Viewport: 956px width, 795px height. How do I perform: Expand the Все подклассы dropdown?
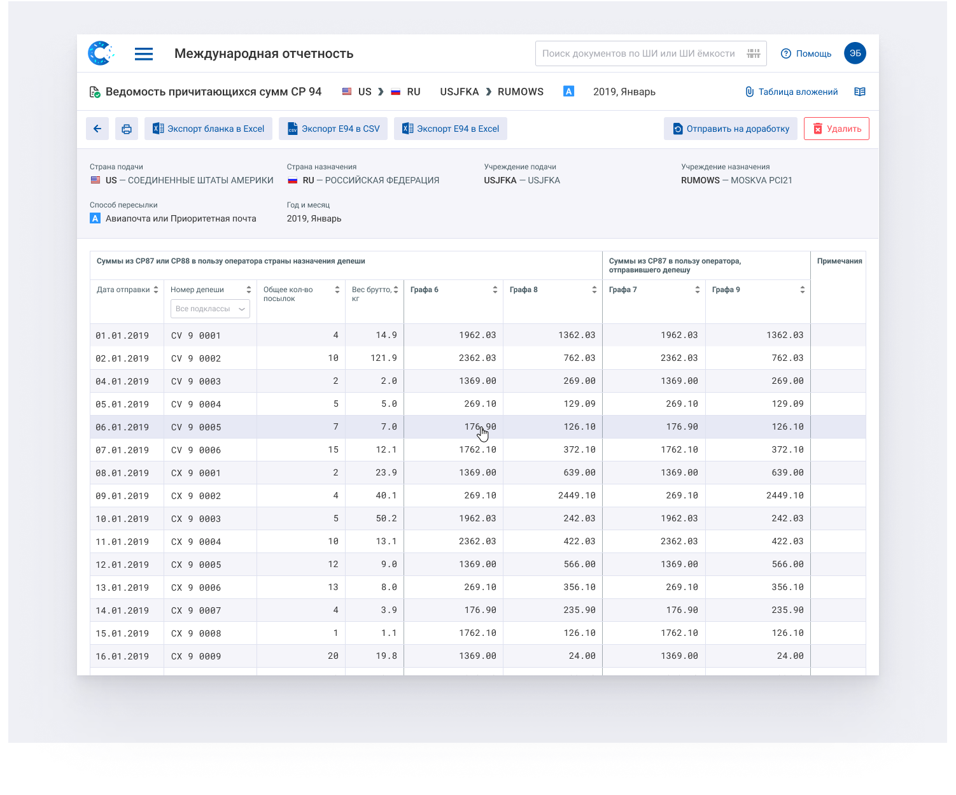[210, 309]
